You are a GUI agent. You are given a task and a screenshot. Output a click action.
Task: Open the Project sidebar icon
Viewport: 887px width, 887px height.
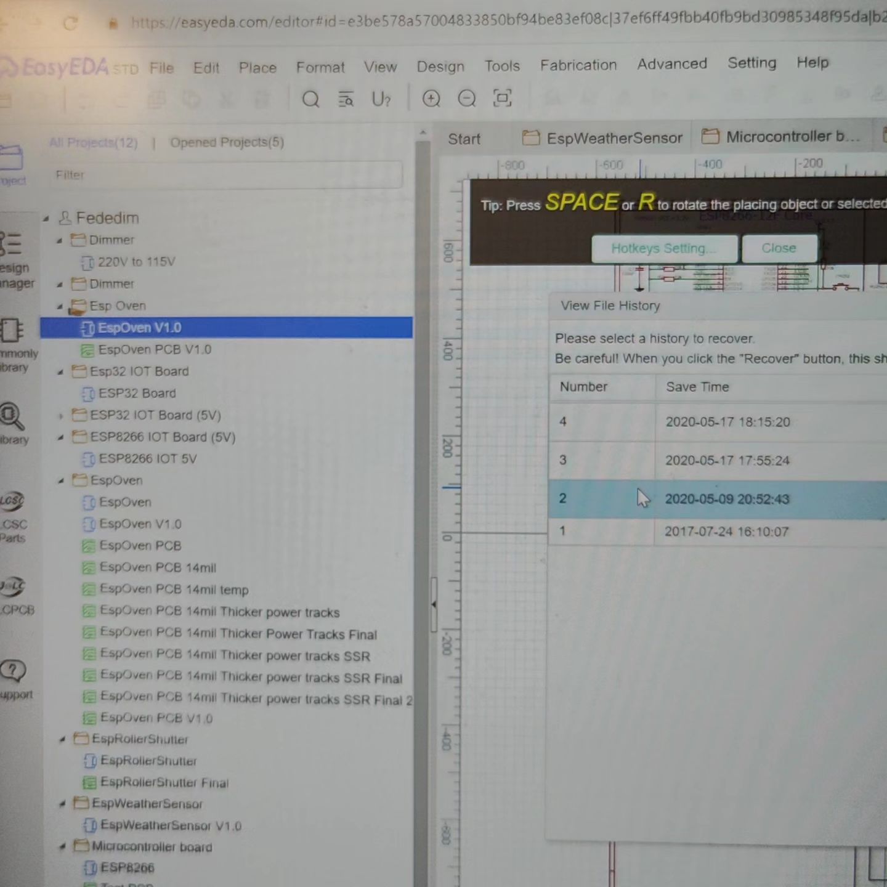tap(12, 164)
